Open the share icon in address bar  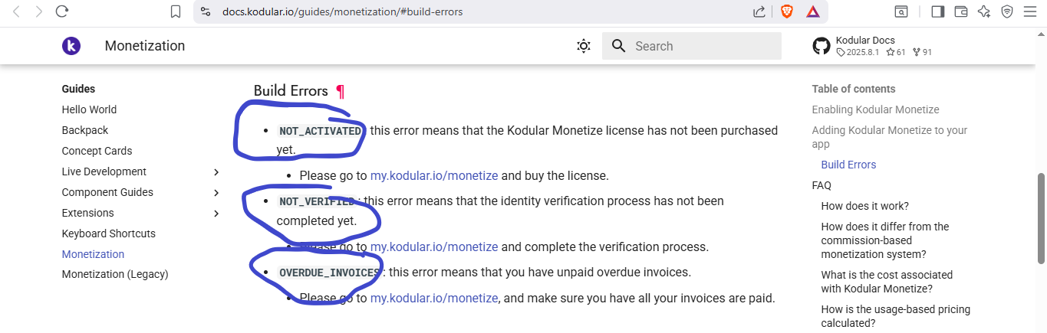[x=759, y=11]
